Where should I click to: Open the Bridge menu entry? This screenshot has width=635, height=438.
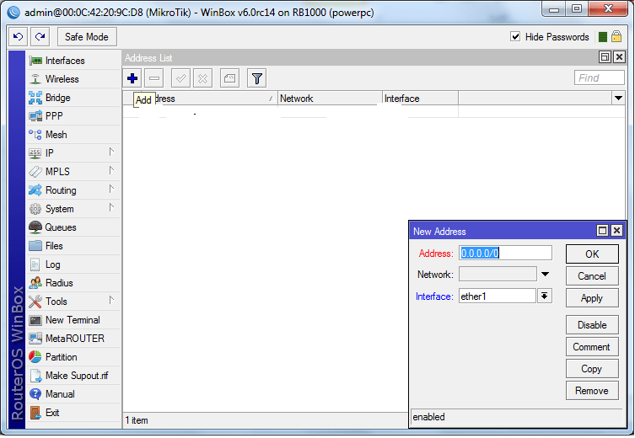pyautogui.click(x=73, y=98)
